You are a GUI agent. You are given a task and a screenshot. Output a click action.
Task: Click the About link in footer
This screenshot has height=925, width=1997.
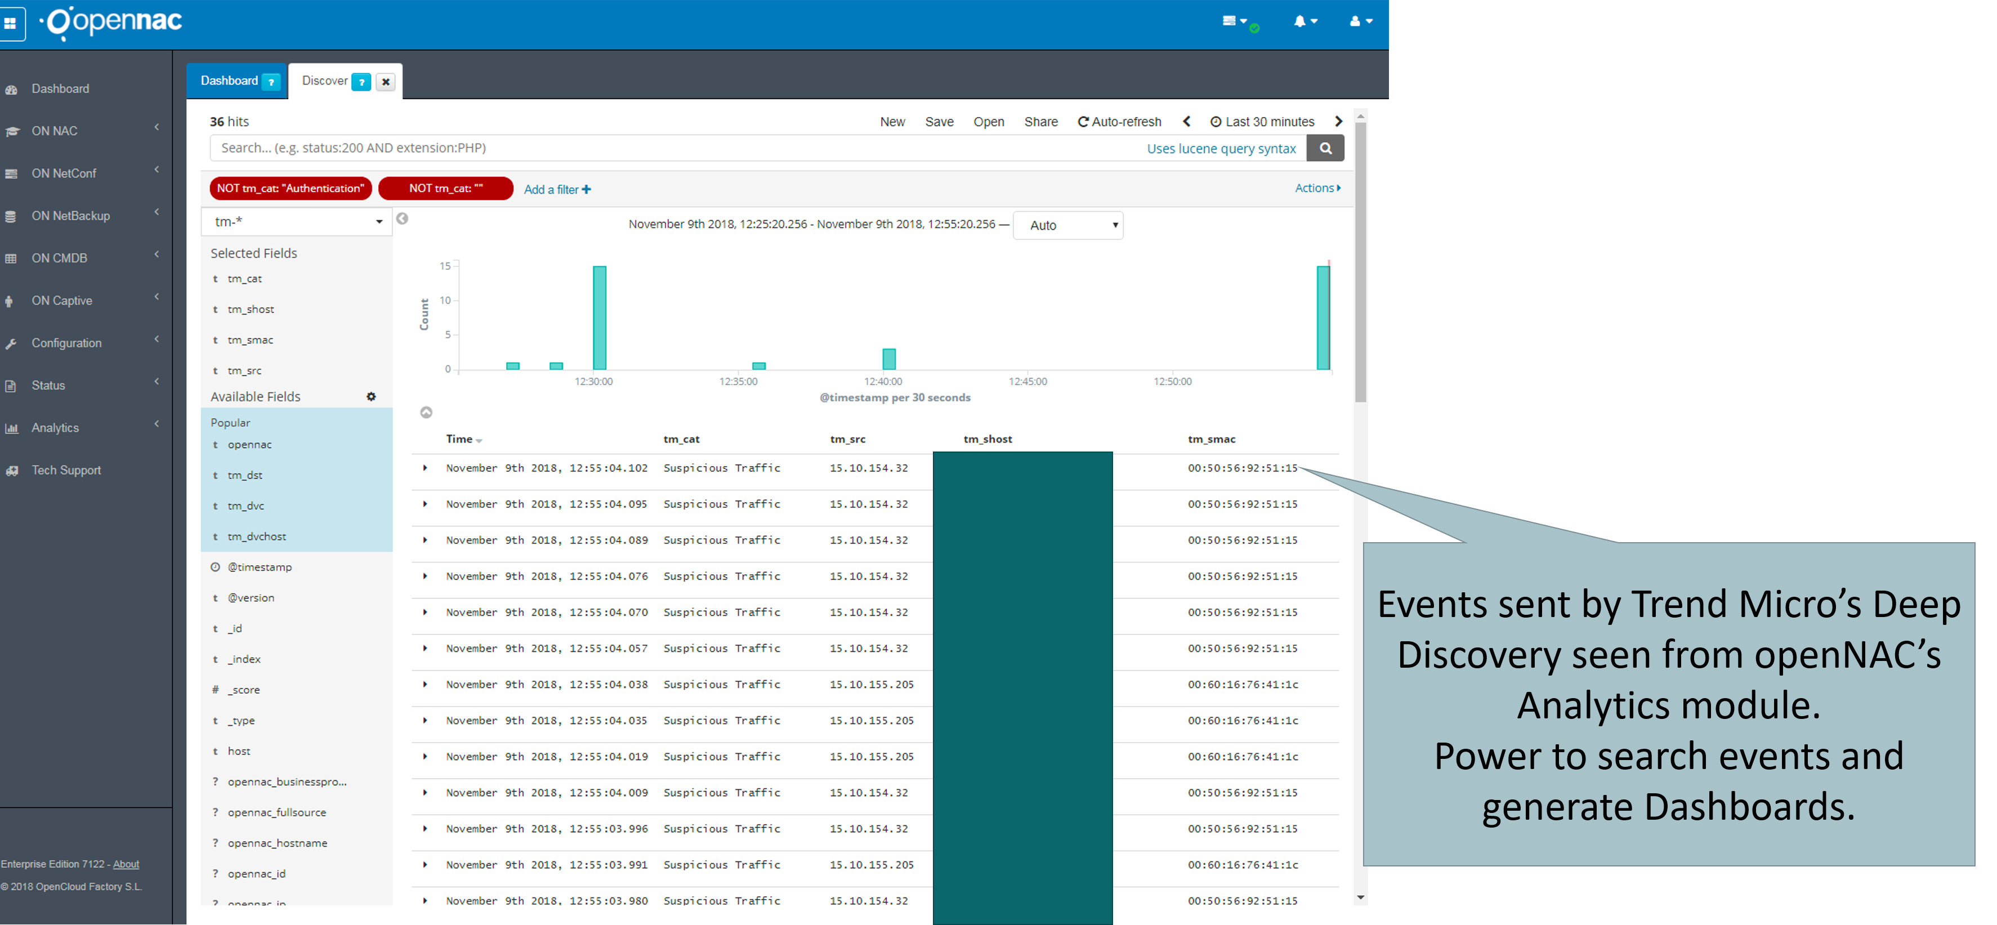(x=126, y=865)
